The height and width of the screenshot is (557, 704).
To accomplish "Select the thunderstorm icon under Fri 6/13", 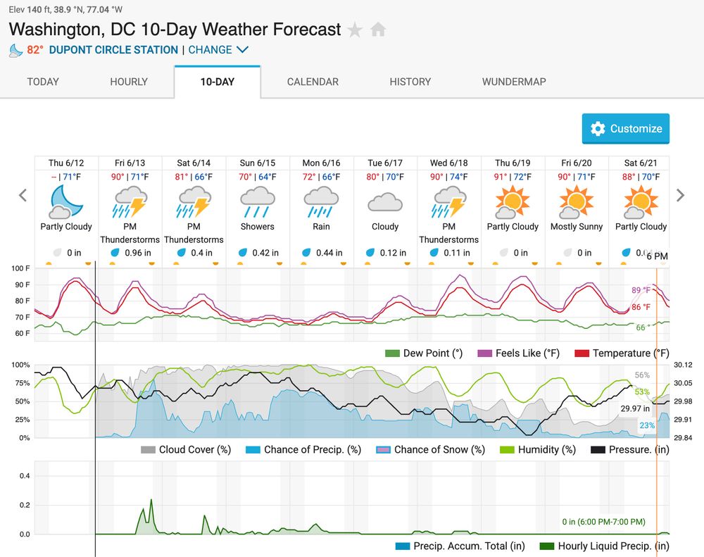I will click(x=130, y=201).
